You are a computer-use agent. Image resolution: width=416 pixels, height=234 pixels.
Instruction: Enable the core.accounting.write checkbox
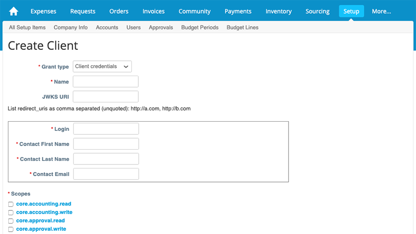[x=11, y=213]
